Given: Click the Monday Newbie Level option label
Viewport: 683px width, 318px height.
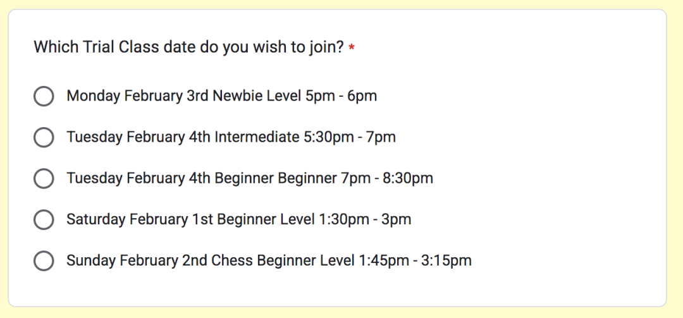Looking at the screenshot, I should tap(222, 96).
